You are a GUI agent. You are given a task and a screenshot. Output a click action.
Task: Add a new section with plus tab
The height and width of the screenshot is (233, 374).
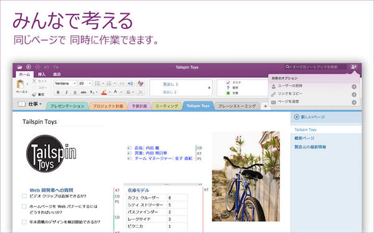266,106
